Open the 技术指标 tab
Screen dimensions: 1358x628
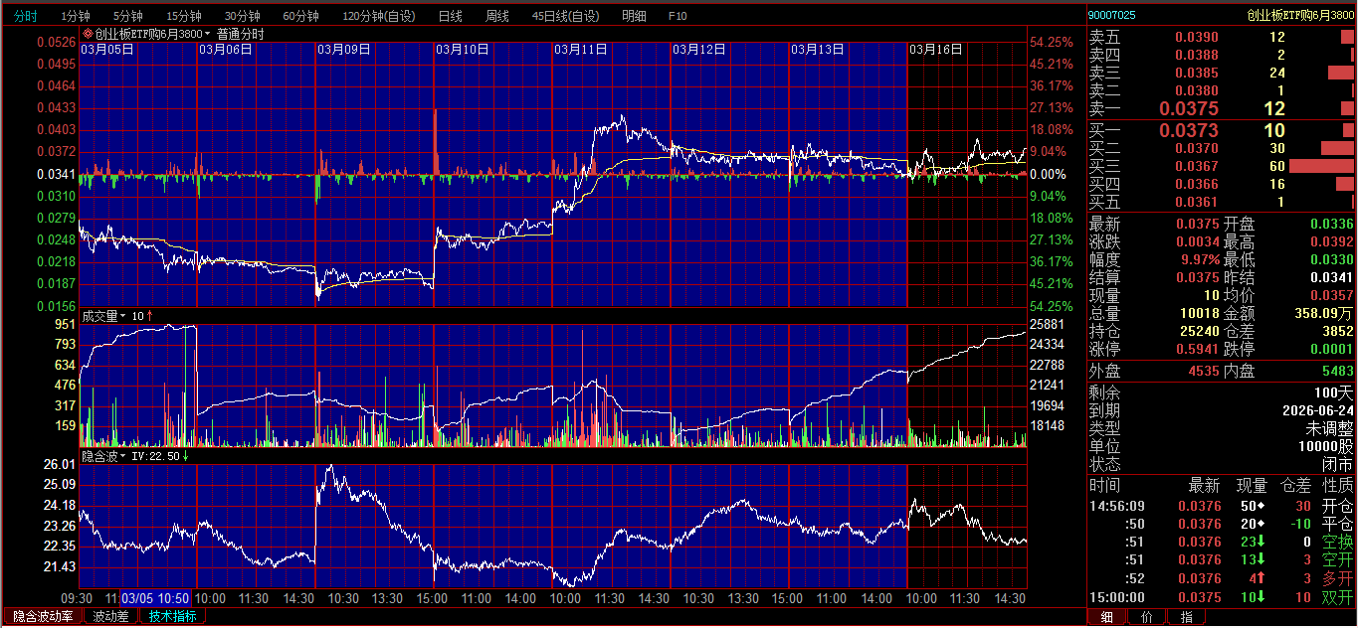173,616
